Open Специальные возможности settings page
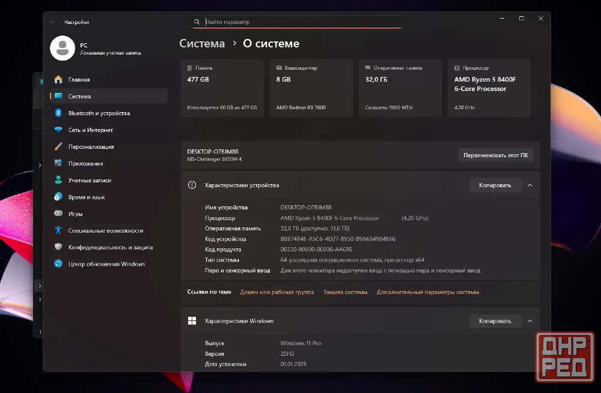 tap(109, 230)
